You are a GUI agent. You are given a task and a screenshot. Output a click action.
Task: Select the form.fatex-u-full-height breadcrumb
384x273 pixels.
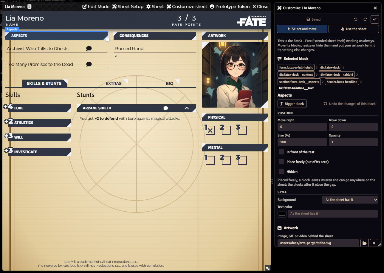[x=296, y=67]
